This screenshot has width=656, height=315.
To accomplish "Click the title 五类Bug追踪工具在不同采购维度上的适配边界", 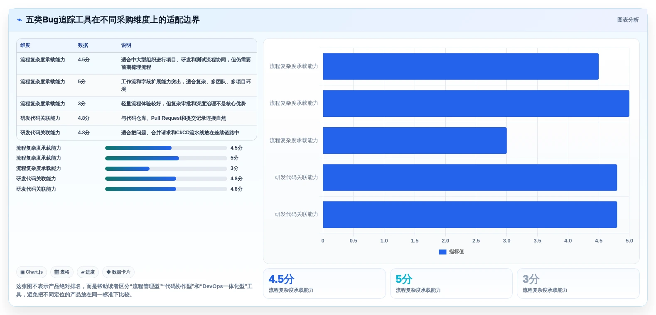I will click(x=113, y=20).
